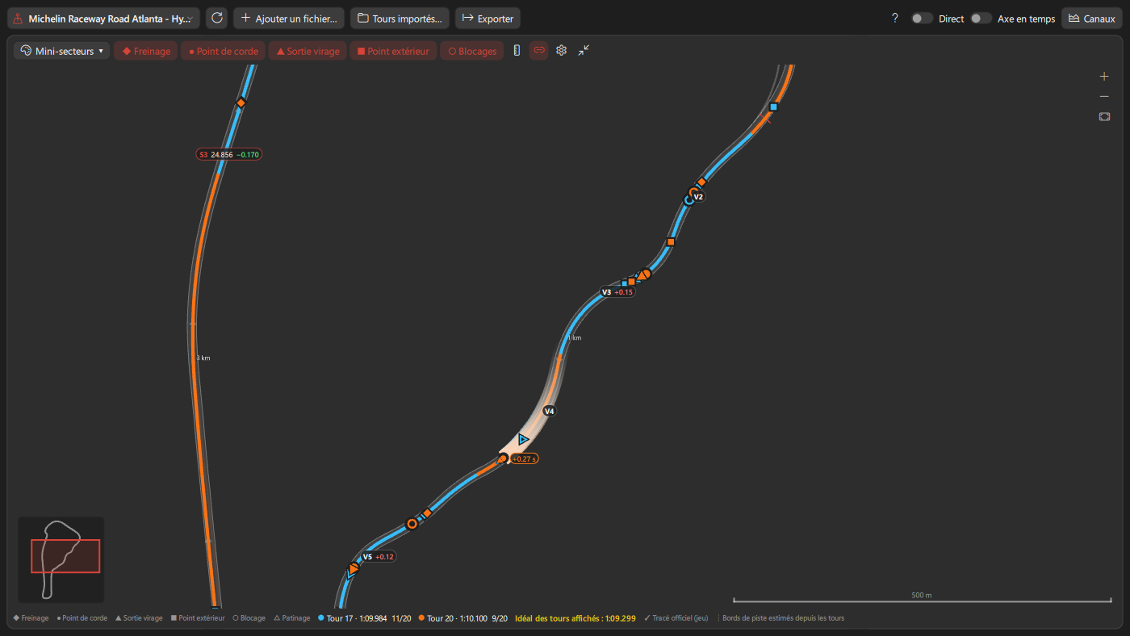Click the Ajouter un fichier button
The image size is (1130, 636).
[289, 18]
